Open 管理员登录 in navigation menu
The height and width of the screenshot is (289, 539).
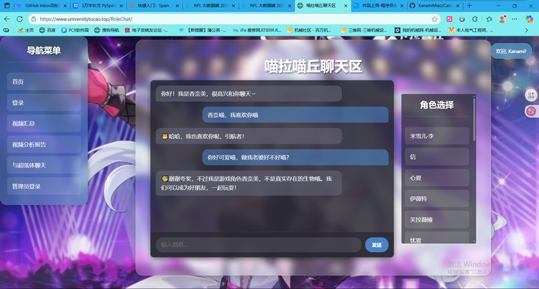pyautogui.click(x=44, y=186)
